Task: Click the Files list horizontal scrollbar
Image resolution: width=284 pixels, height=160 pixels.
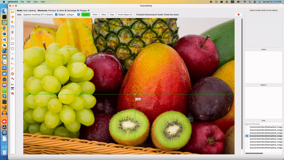Action: 254,153
